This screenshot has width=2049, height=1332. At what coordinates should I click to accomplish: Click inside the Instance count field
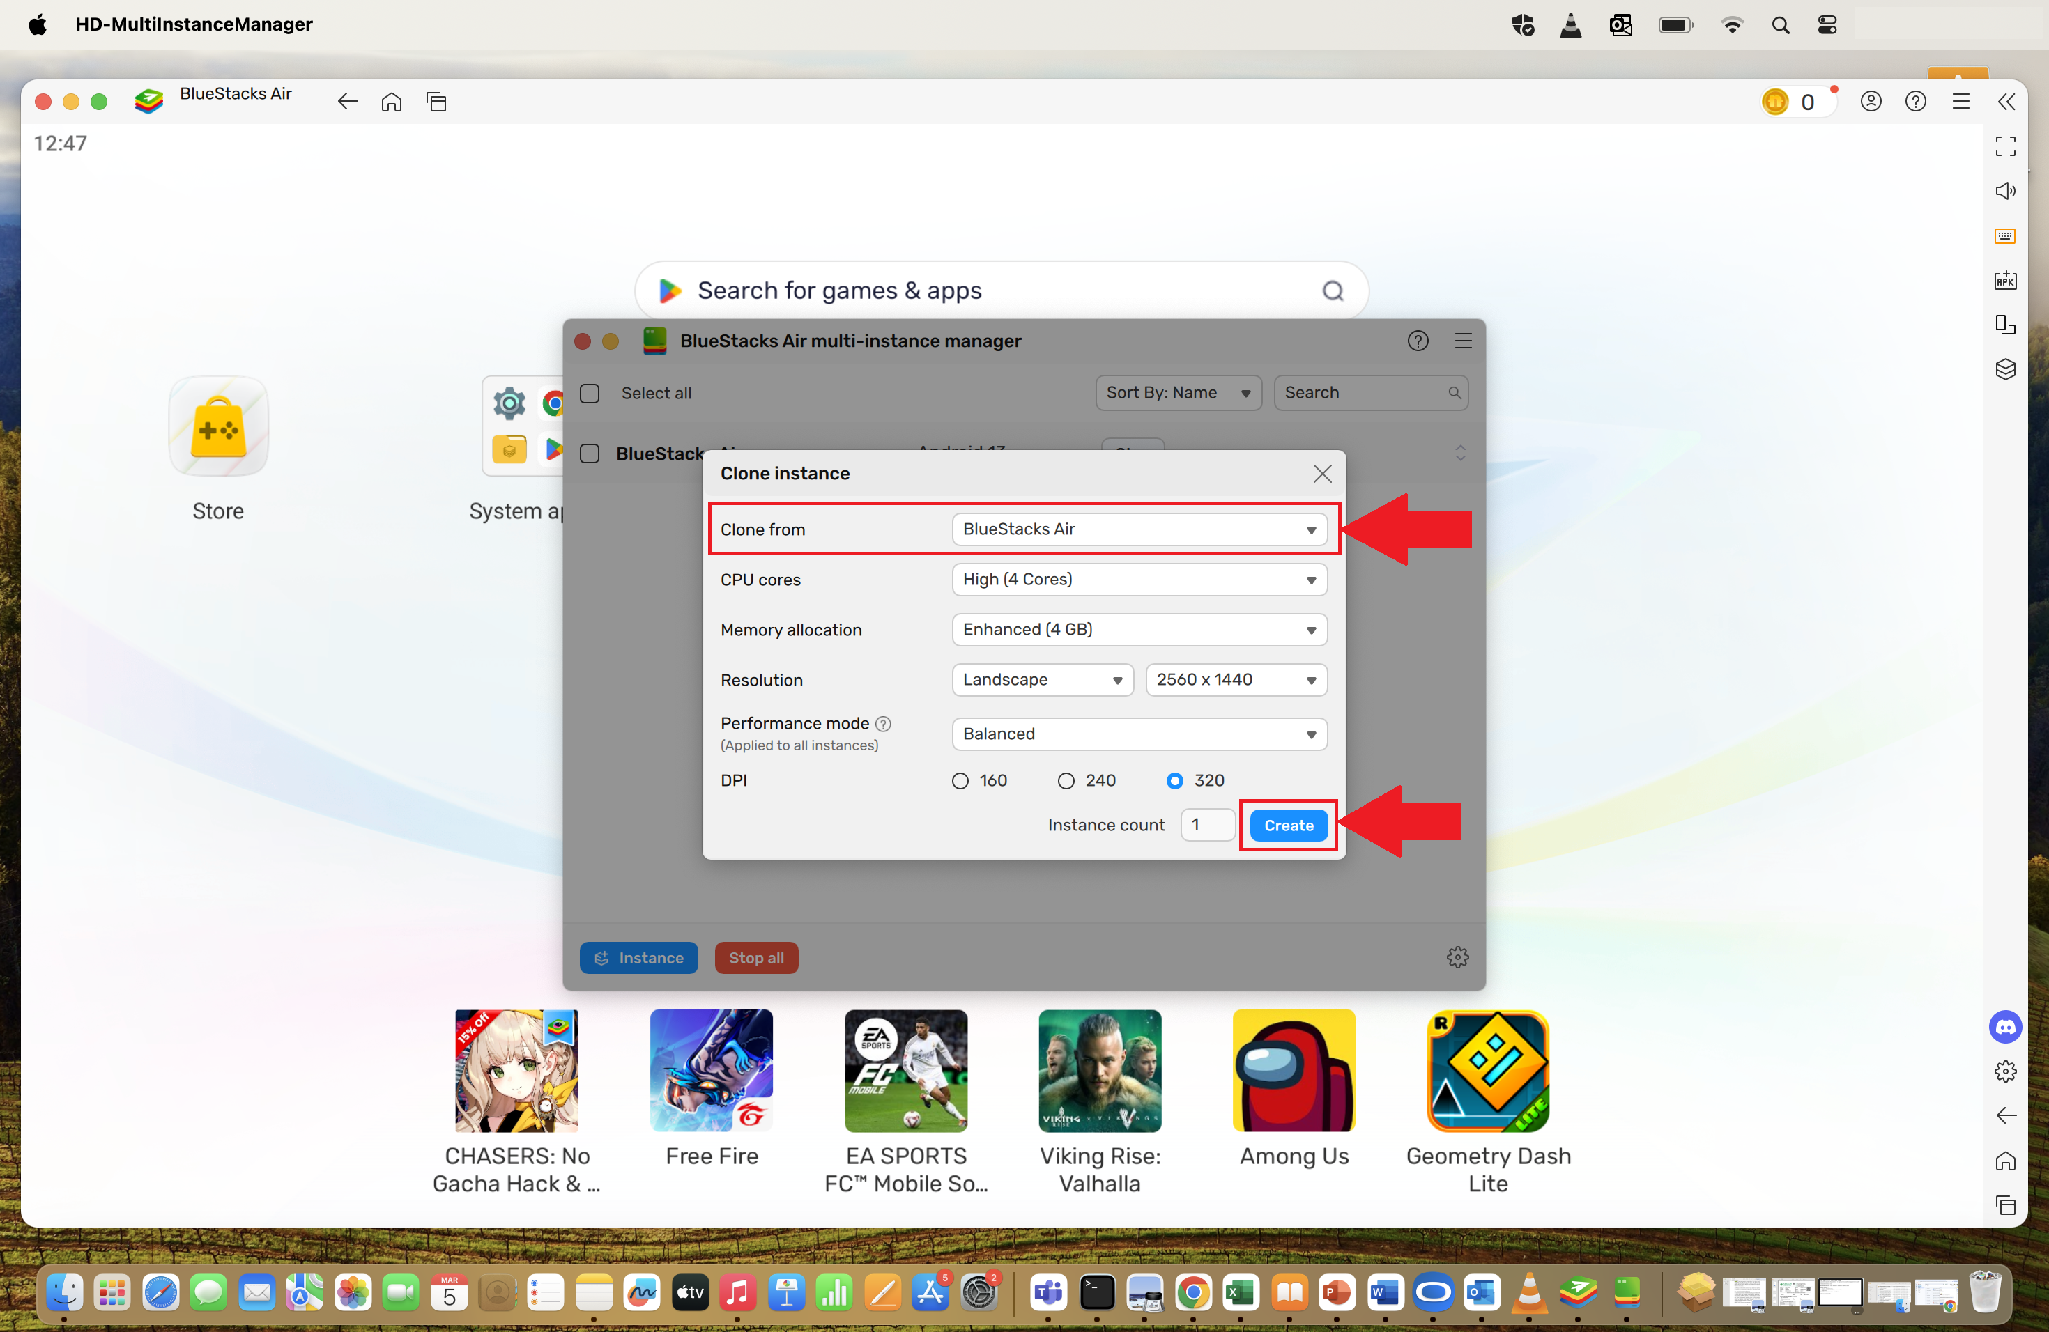click(1207, 824)
